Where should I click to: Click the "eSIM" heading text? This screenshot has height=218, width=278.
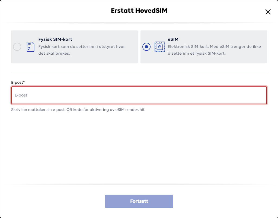173,39
